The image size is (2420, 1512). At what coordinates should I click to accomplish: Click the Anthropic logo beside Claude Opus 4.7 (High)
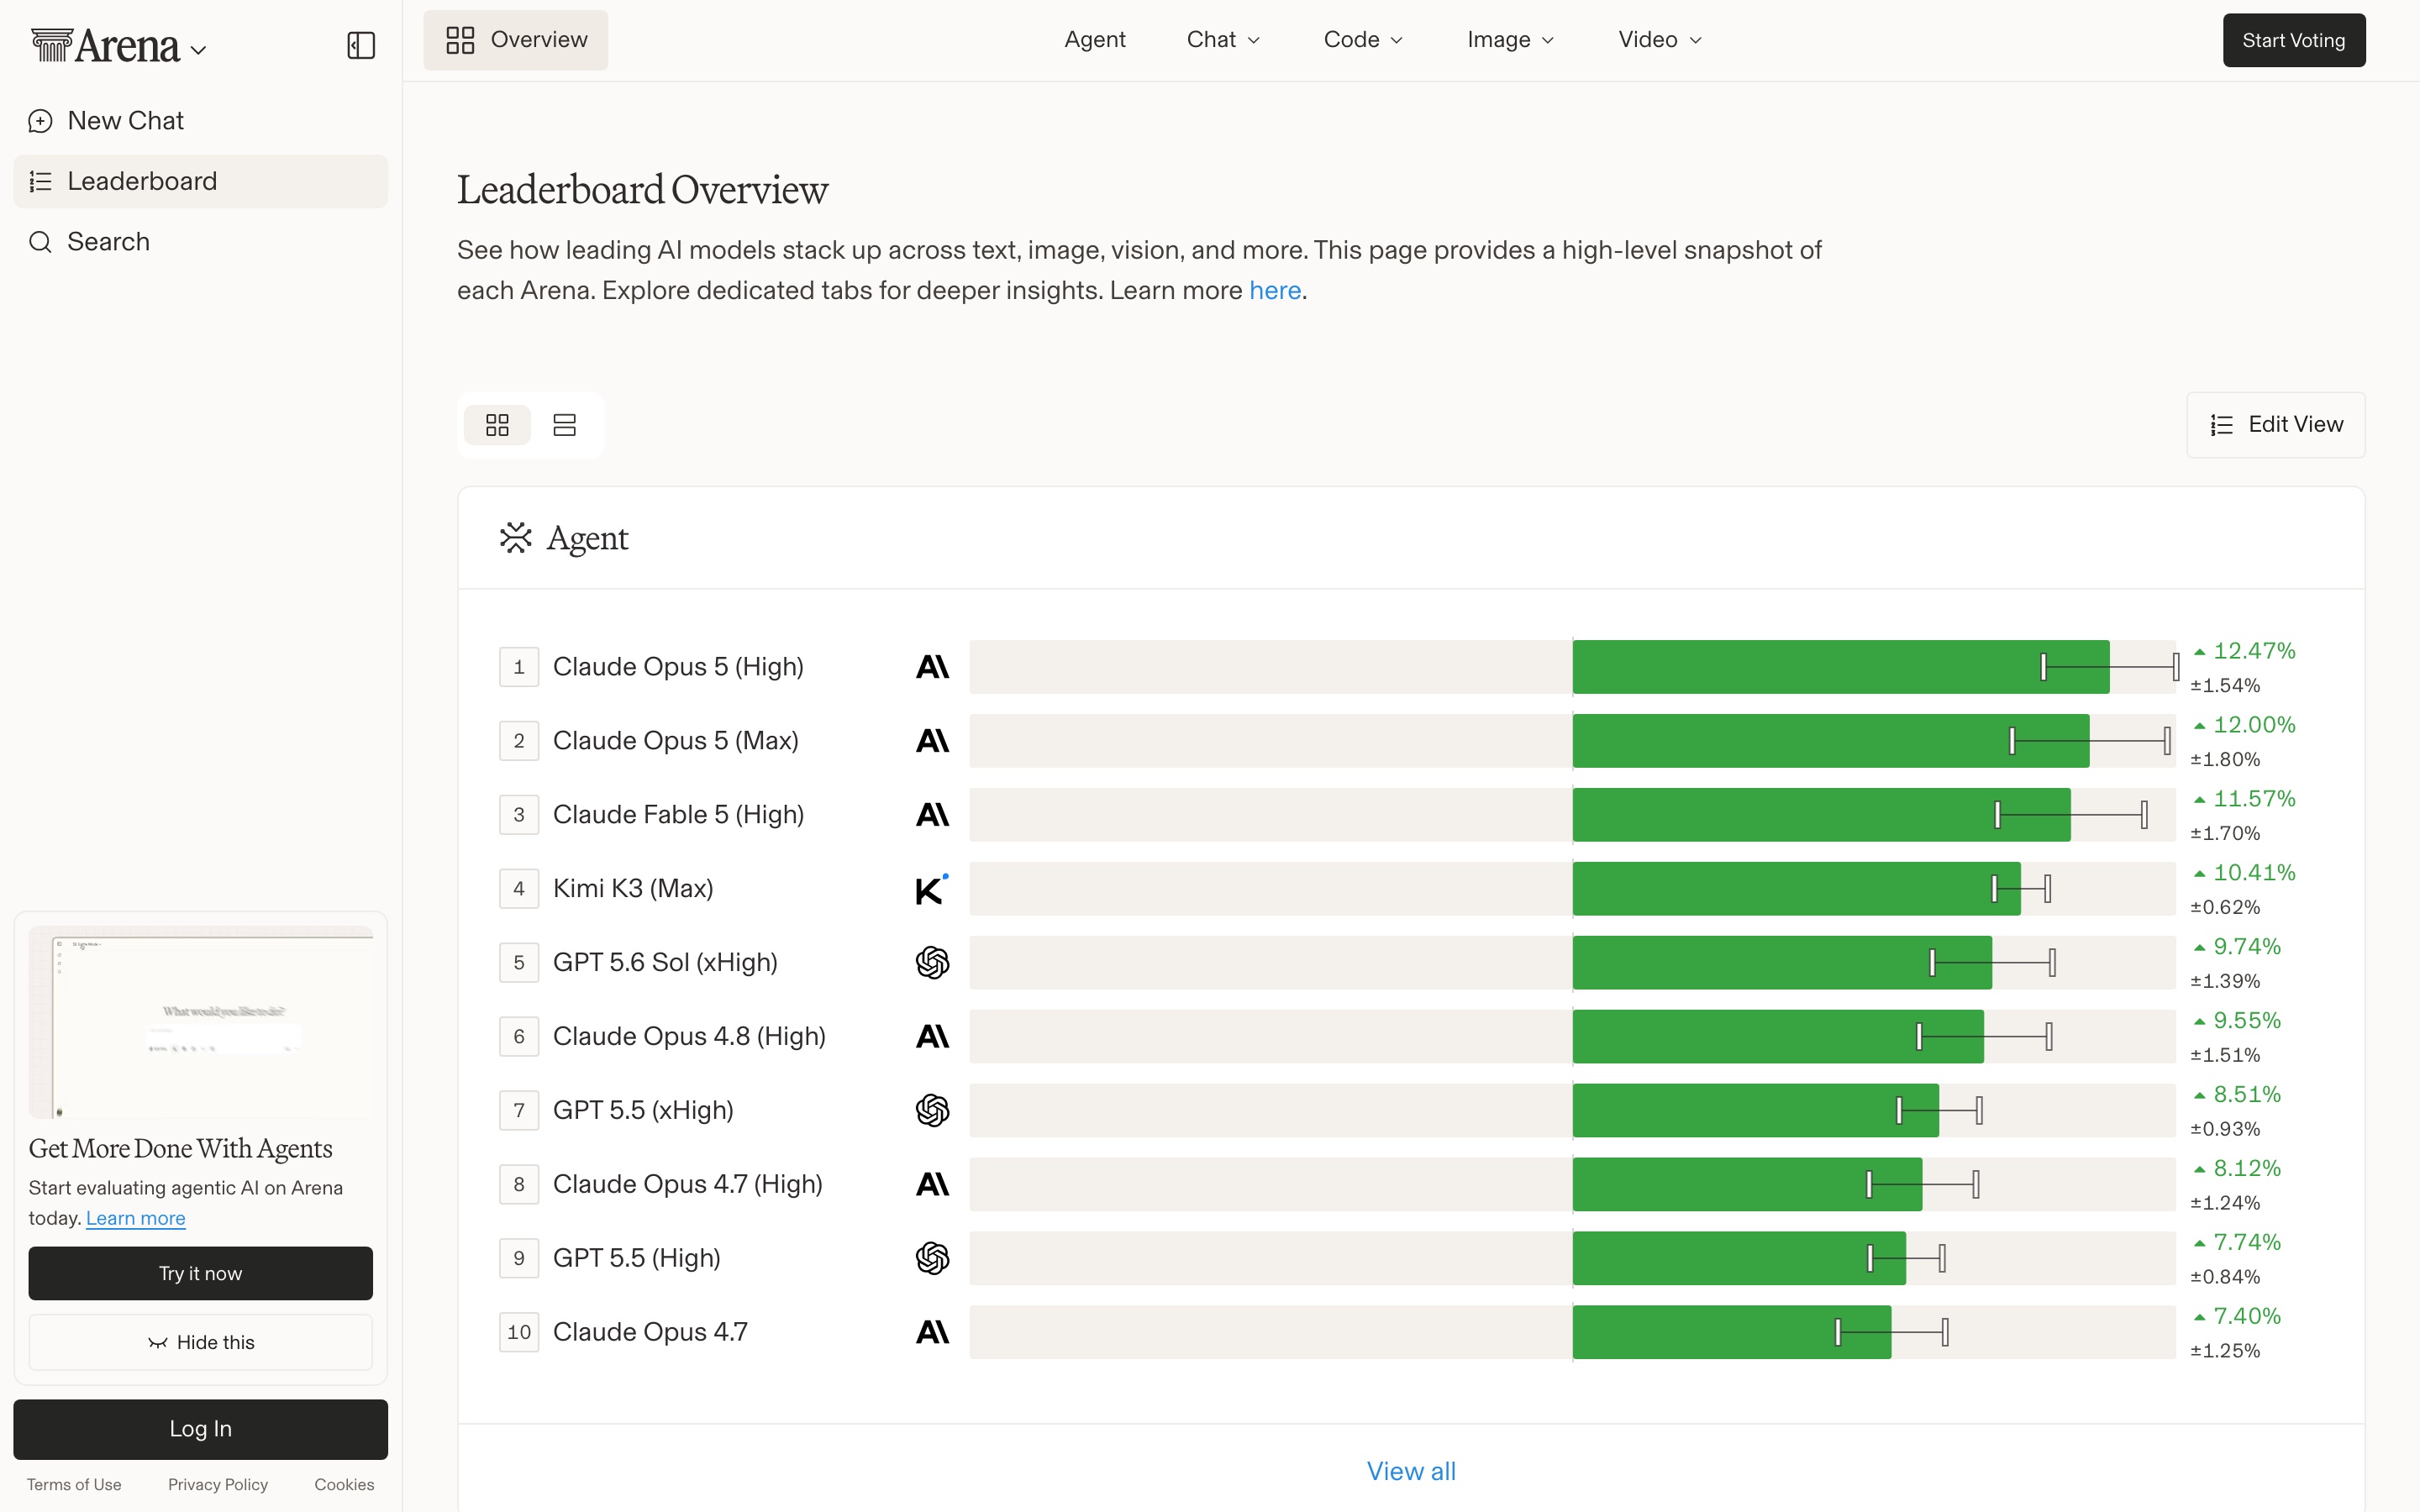[x=932, y=1185]
